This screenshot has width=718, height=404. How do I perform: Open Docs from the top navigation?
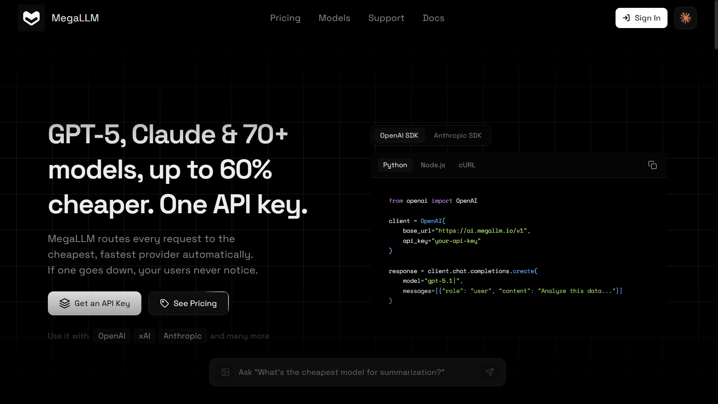coord(433,18)
